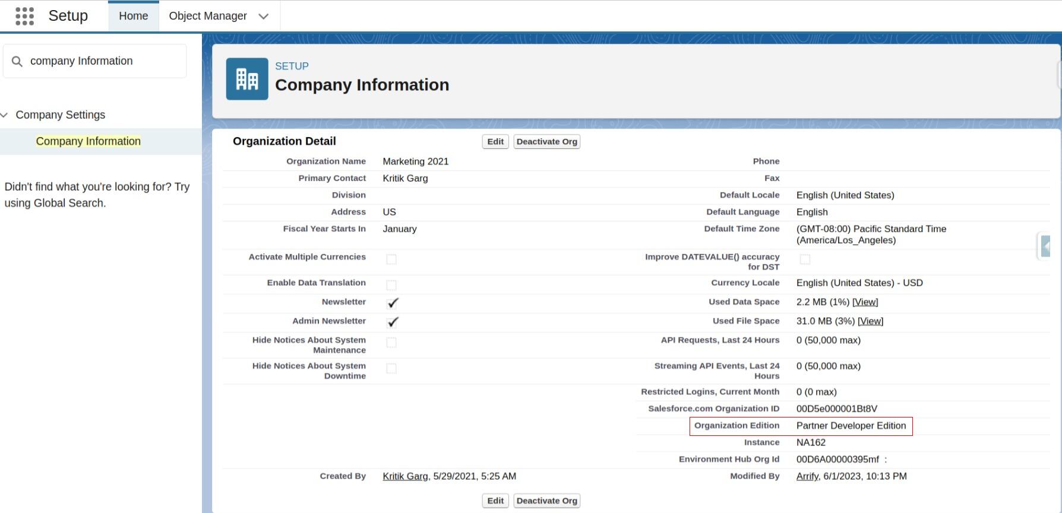Open Kritik Garg link in Created By

(x=405, y=476)
